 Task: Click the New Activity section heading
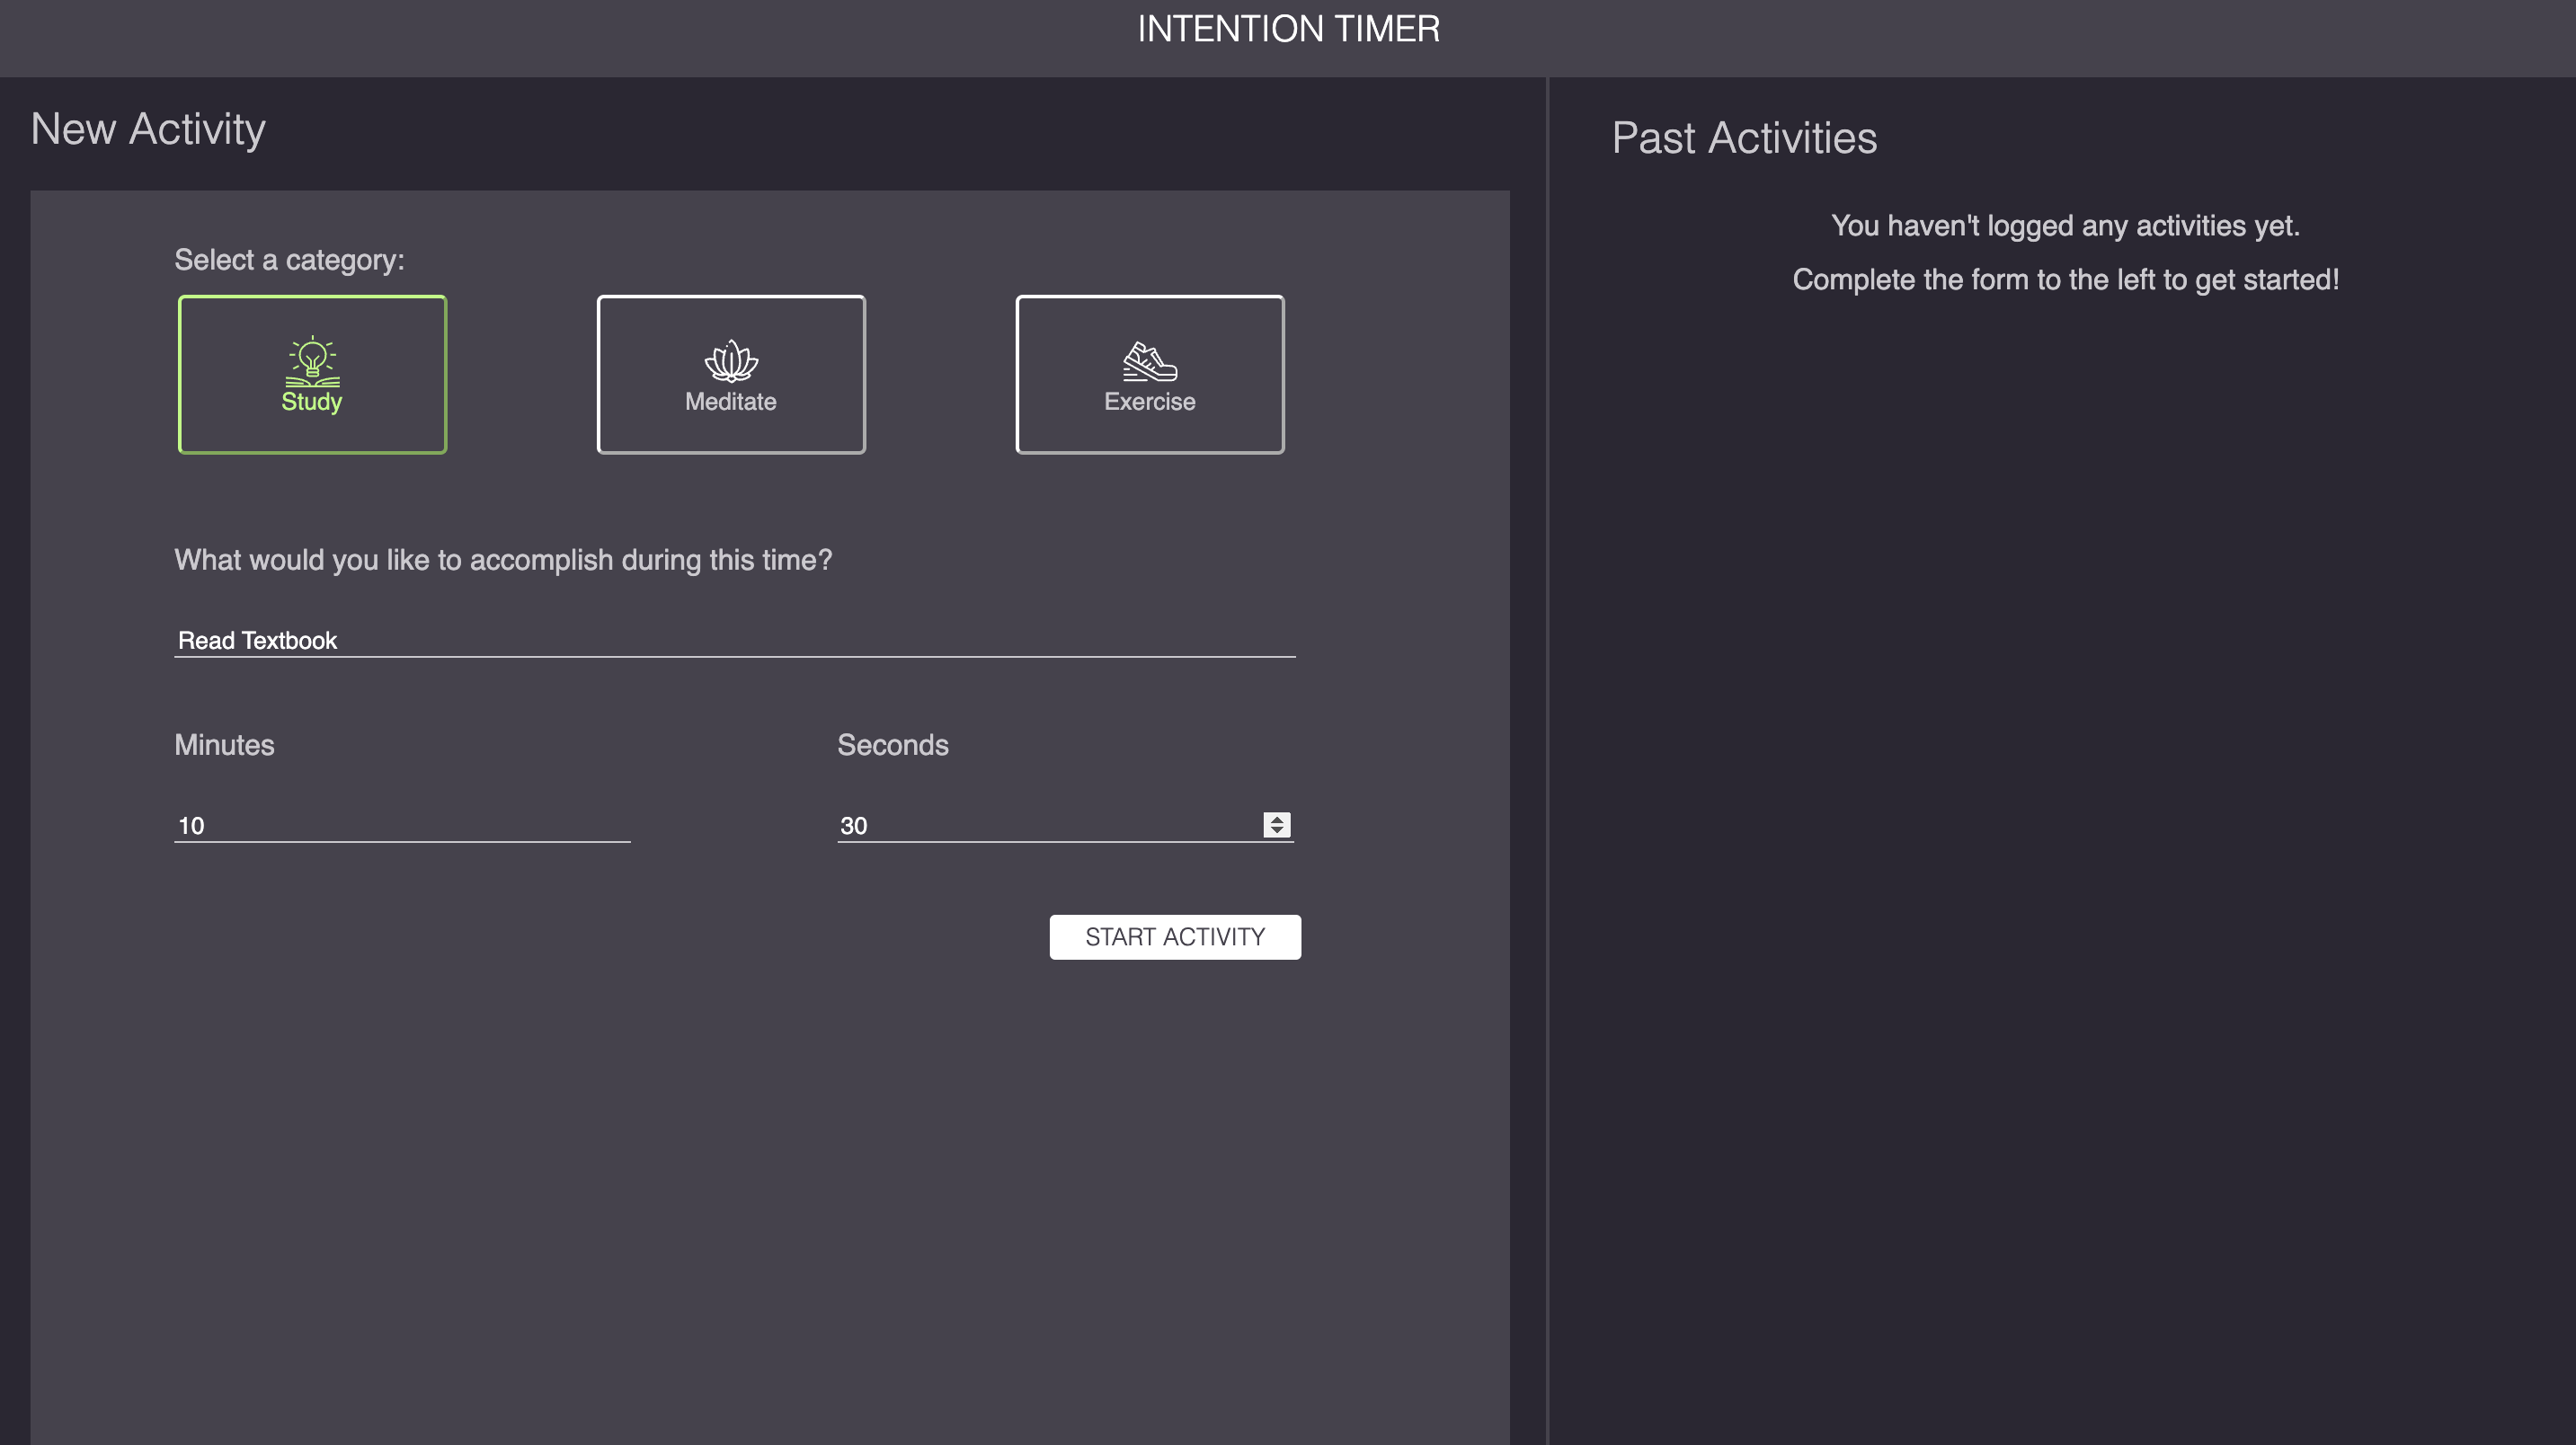149,128
